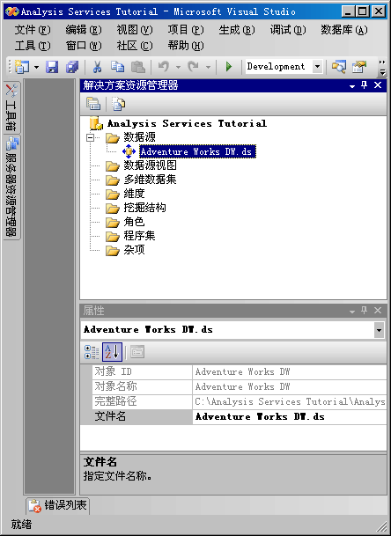Screen dimensions: 391x536
Task: Select the 数据源 folder
Action: pyautogui.click(x=139, y=137)
